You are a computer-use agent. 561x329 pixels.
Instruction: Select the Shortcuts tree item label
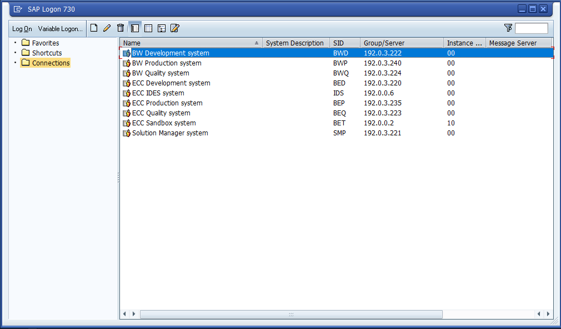[x=47, y=53]
